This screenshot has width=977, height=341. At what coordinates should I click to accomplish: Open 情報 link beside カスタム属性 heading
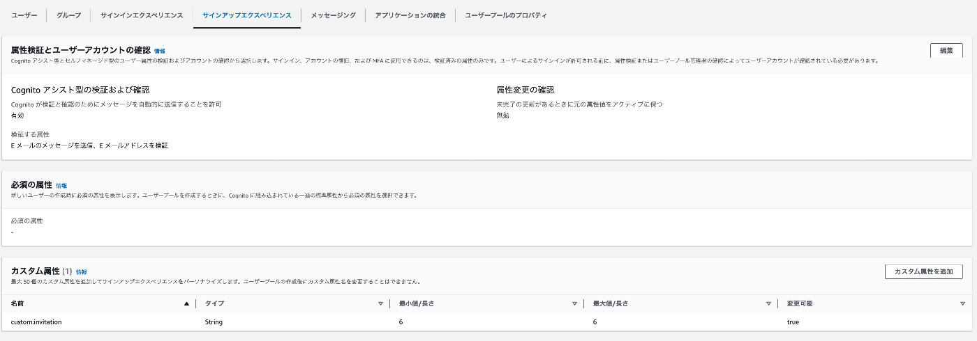82,271
